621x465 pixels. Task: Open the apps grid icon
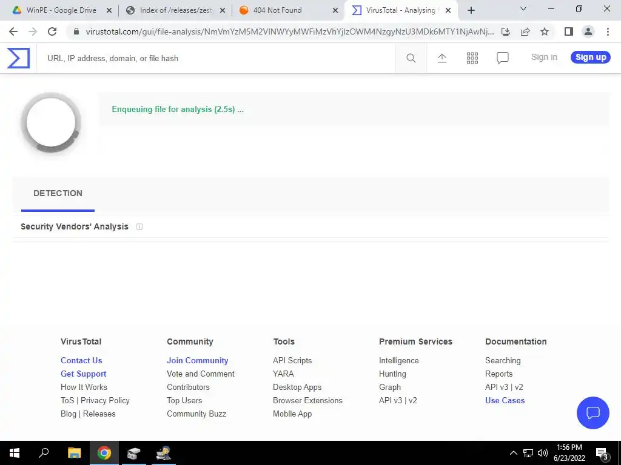pyautogui.click(x=472, y=58)
